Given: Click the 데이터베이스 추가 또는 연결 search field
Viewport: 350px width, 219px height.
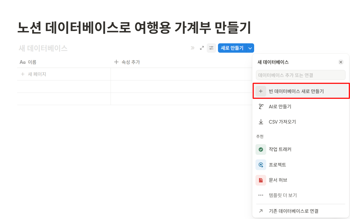Looking at the screenshot, I should click(x=300, y=75).
